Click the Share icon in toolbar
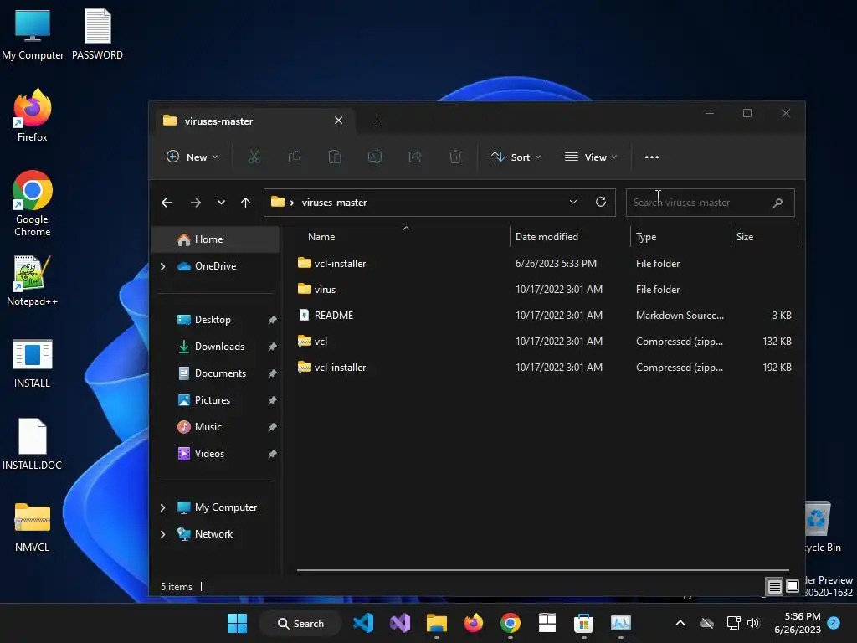Image resolution: width=857 pixels, height=643 pixels. 415,157
